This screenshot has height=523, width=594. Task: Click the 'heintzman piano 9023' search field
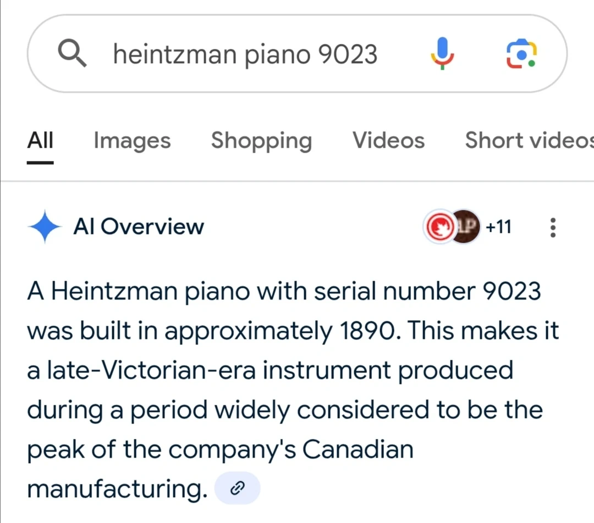tap(245, 54)
